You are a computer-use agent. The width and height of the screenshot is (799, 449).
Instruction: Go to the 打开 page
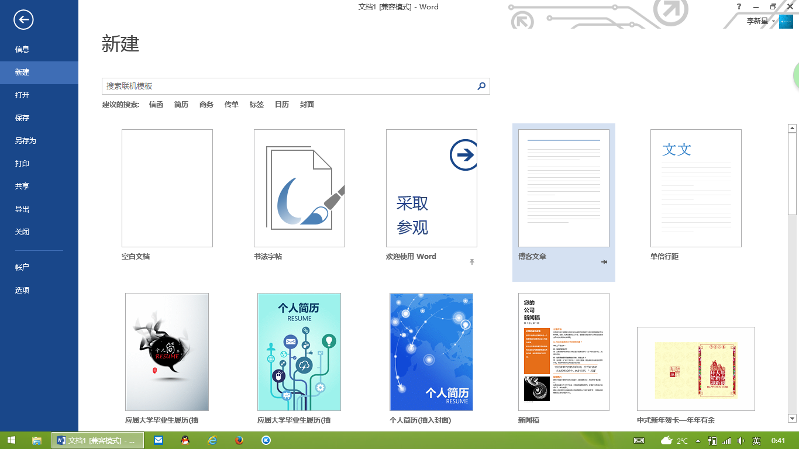coord(39,95)
